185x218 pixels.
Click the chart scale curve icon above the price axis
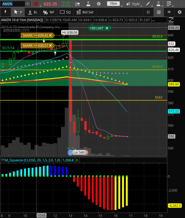171,20
